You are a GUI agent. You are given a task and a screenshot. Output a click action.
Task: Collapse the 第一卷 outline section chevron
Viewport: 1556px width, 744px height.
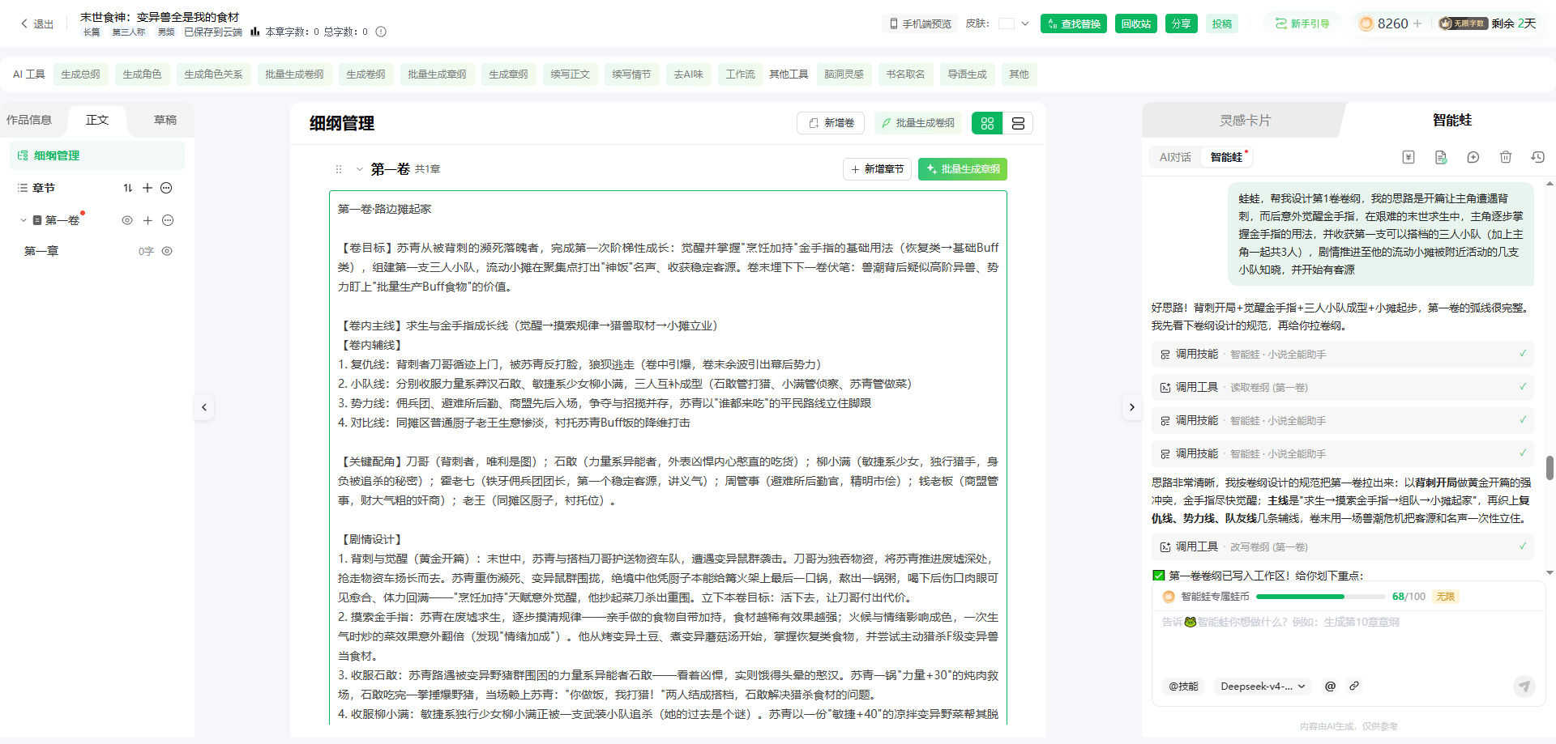(360, 169)
